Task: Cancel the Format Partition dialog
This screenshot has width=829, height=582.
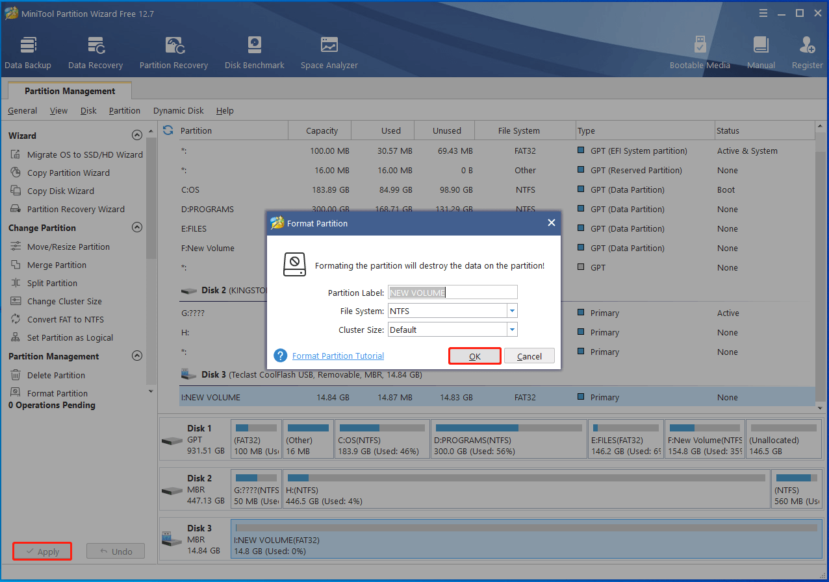Action: 529,356
